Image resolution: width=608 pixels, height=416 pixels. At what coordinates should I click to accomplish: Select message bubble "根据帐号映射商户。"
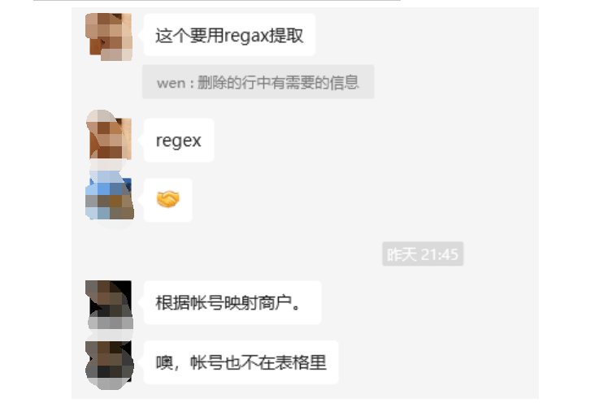click(x=232, y=302)
